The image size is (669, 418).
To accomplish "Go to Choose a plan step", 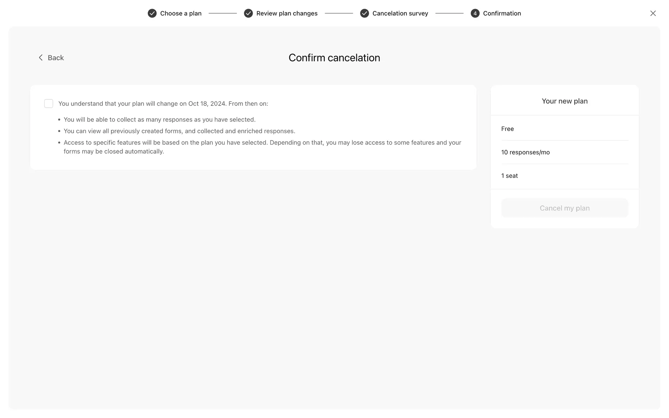I will click(180, 13).
